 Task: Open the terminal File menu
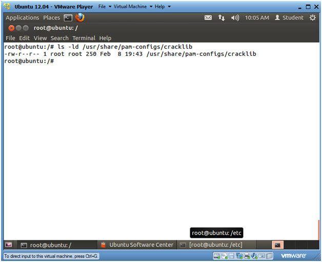(x=10, y=38)
